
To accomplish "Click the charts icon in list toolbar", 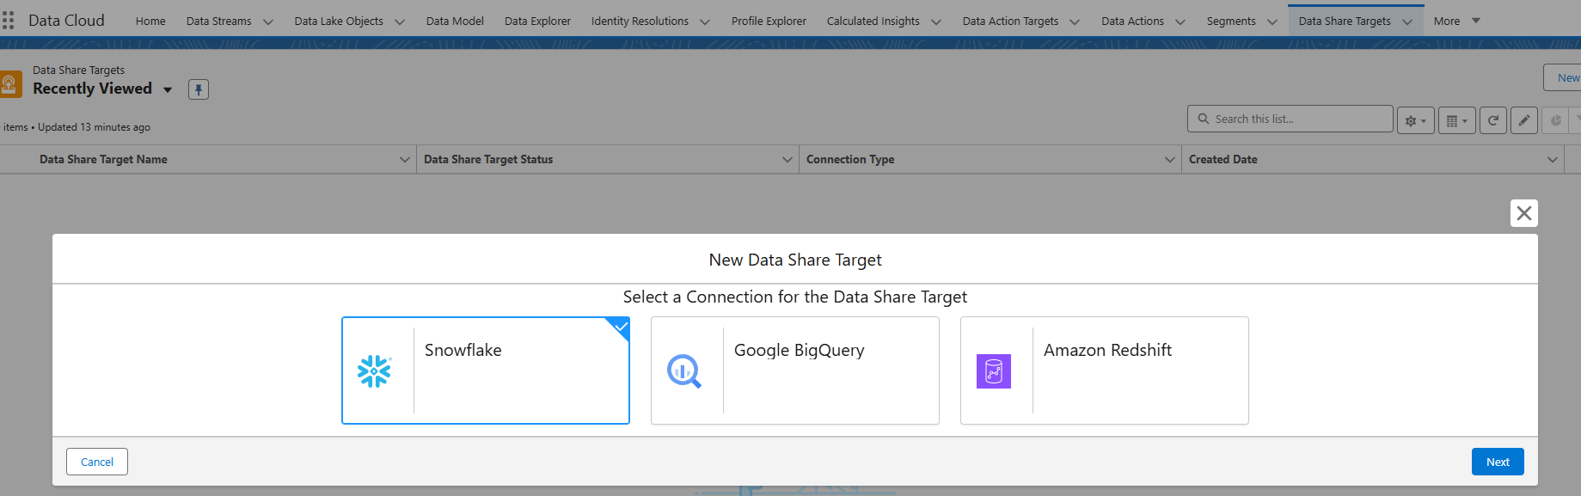I will point(1555,120).
